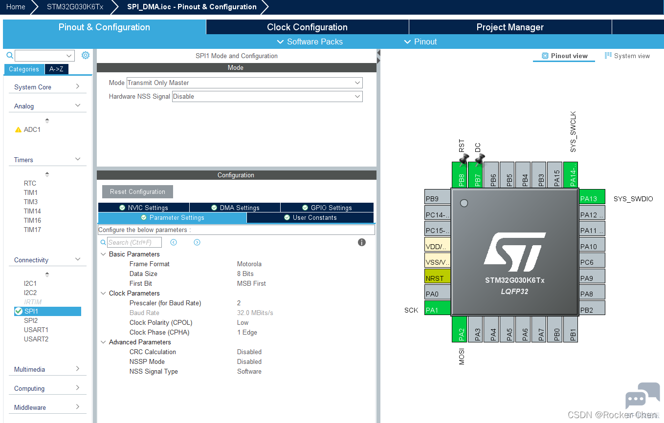This screenshot has height=423, width=664.
Task: Open the User Constants tab
Action: tap(310, 217)
